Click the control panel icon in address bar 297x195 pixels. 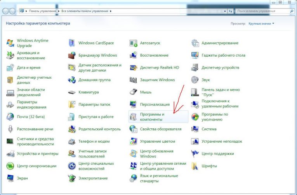coord(22,11)
